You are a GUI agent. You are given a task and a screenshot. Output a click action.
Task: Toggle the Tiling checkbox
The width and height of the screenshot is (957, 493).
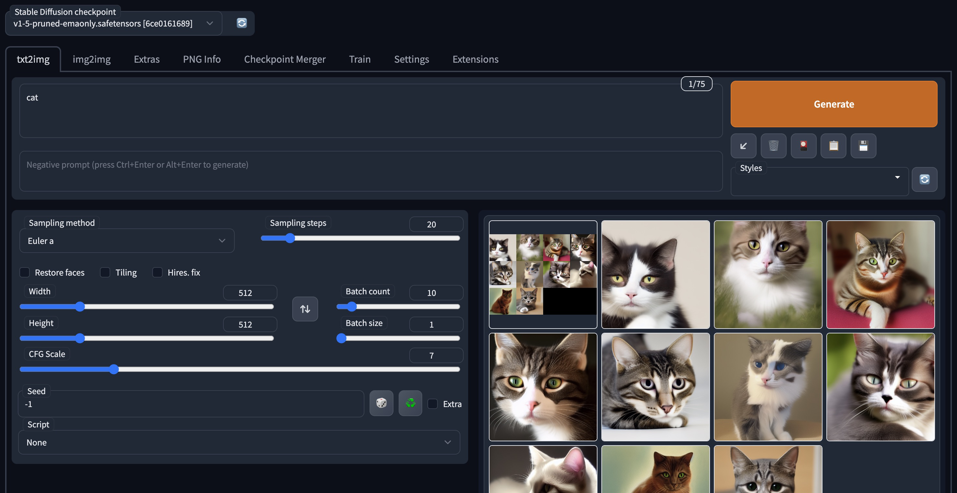(105, 272)
